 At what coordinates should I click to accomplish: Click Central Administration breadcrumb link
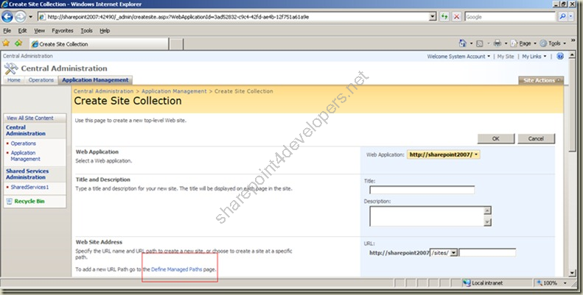pyautogui.click(x=103, y=91)
